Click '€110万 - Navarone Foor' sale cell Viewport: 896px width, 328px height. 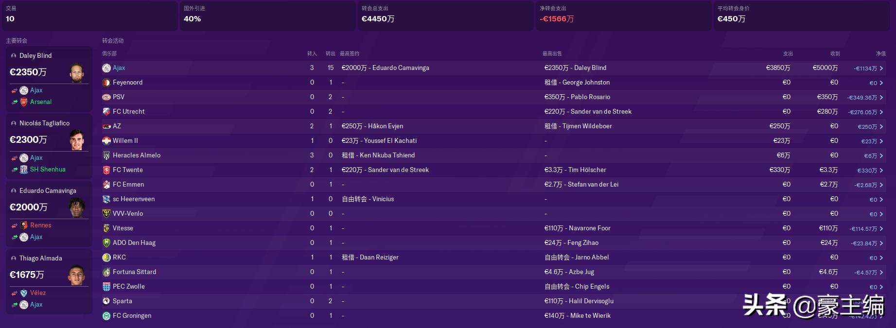[578, 228]
